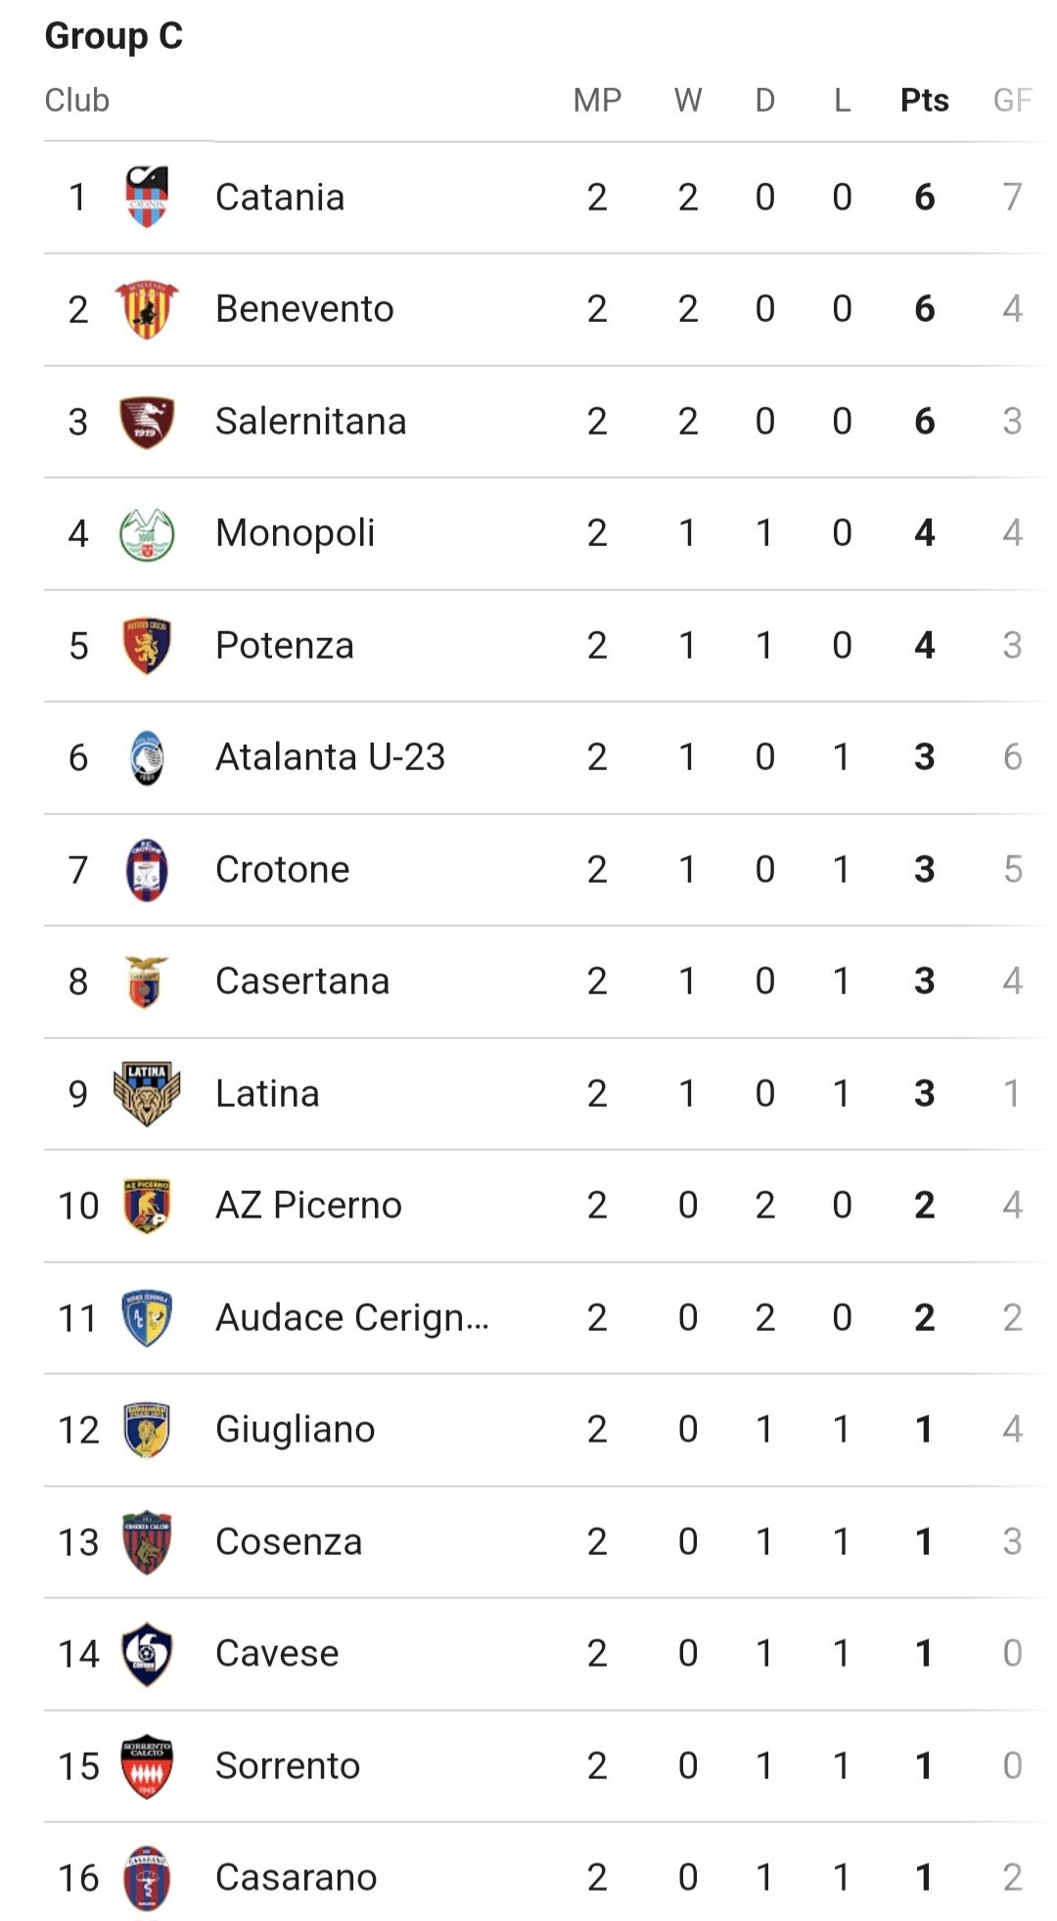Click the Atalanta U-23 crest icon
Image resolution: width=1057 pixels, height=1921 pixels.
[x=147, y=757]
